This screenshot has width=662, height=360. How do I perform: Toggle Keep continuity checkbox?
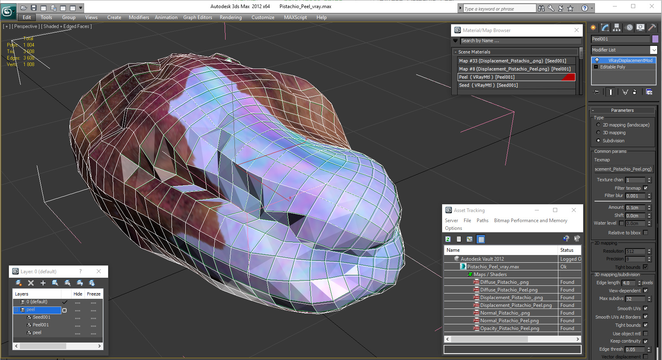click(645, 341)
